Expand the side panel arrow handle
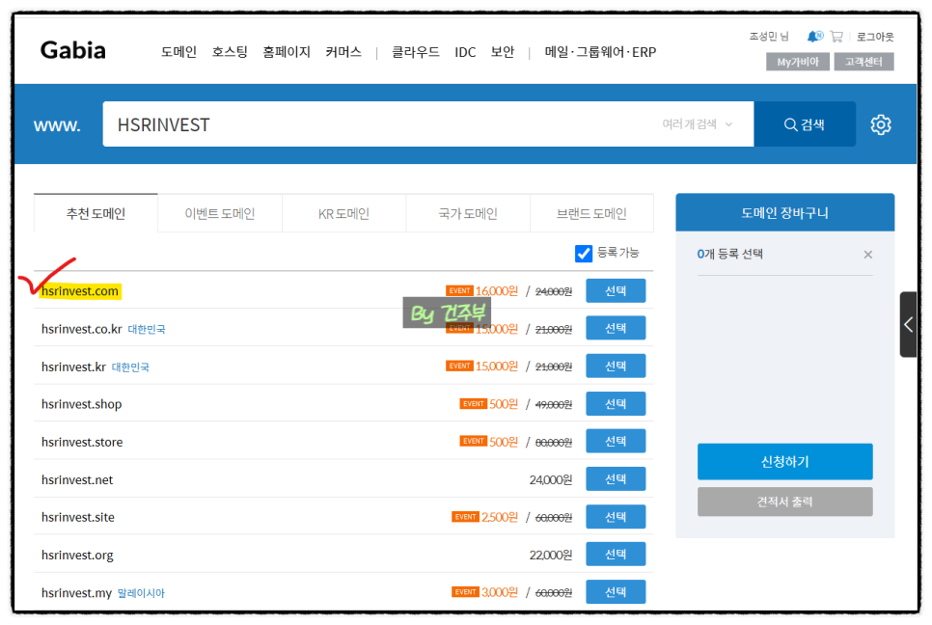Image resolution: width=932 pixels, height=625 pixels. (x=908, y=324)
